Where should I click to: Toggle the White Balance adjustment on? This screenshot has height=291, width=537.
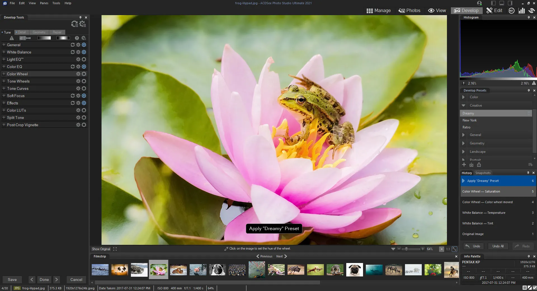[x=84, y=52]
